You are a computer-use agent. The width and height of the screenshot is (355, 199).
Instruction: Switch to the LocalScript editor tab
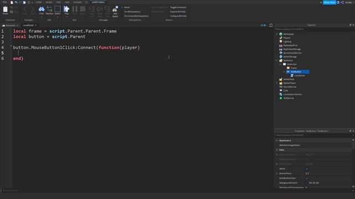[28, 25]
